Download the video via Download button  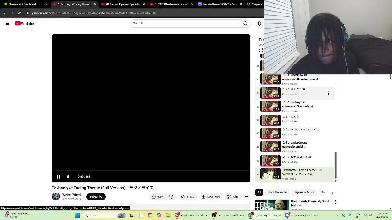coord(211,197)
